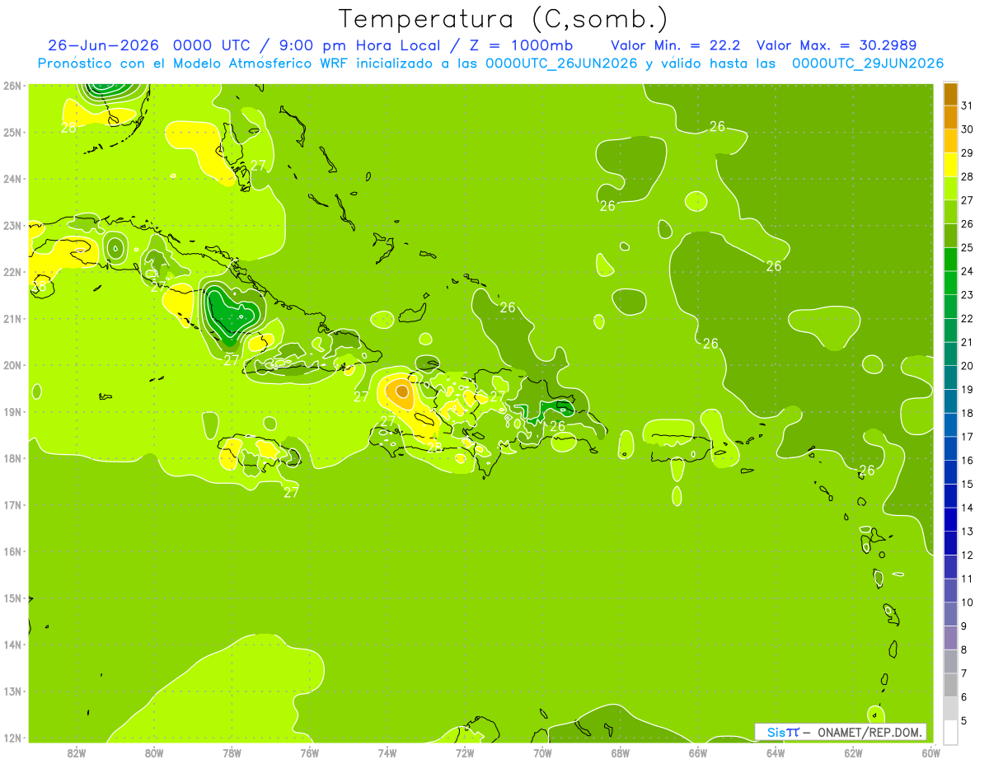Image resolution: width=989 pixels, height=764 pixels.
Task: Click the "17N" latitude axis label
Action: click(12, 504)
